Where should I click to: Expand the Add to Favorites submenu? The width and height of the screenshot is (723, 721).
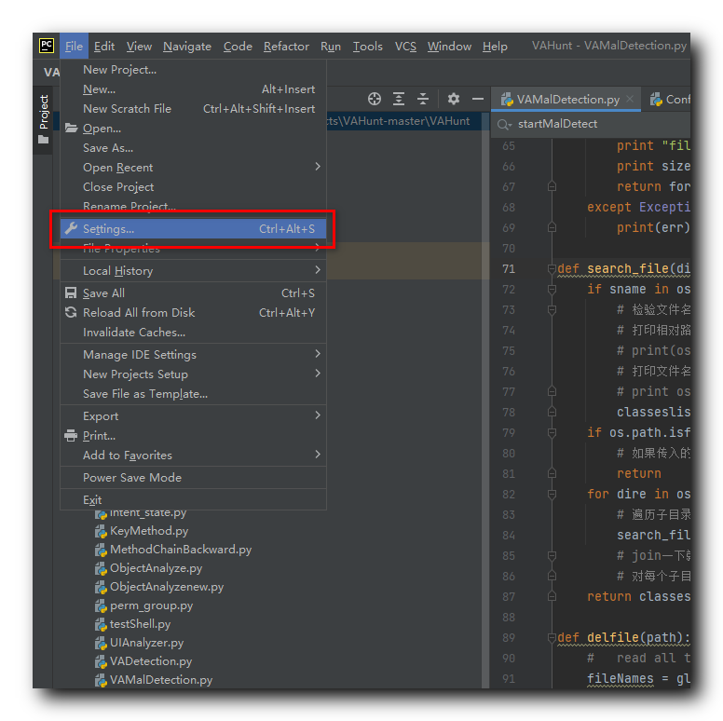point(193,455)
